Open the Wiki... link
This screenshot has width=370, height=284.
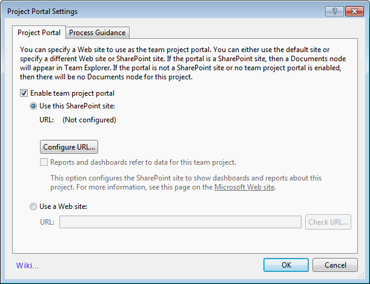pos(27,265)
